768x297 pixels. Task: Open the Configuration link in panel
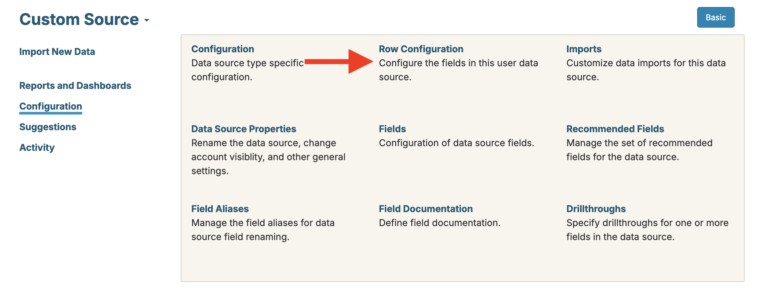tap(223, 49)
